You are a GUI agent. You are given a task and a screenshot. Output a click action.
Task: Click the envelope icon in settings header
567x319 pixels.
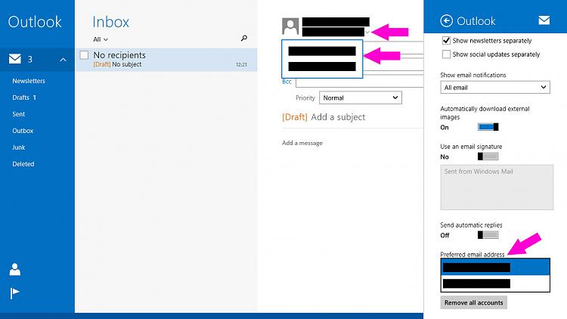coord(544,20)
